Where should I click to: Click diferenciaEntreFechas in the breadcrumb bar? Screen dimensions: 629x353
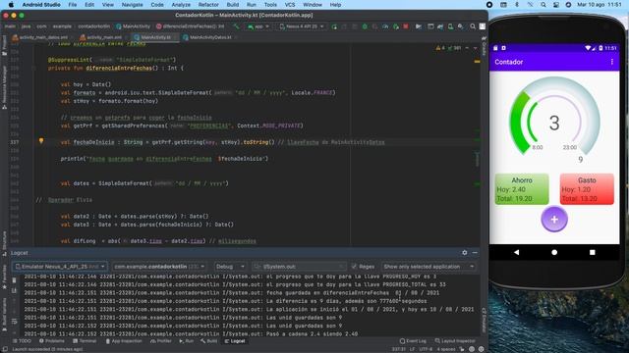(190, 26)
